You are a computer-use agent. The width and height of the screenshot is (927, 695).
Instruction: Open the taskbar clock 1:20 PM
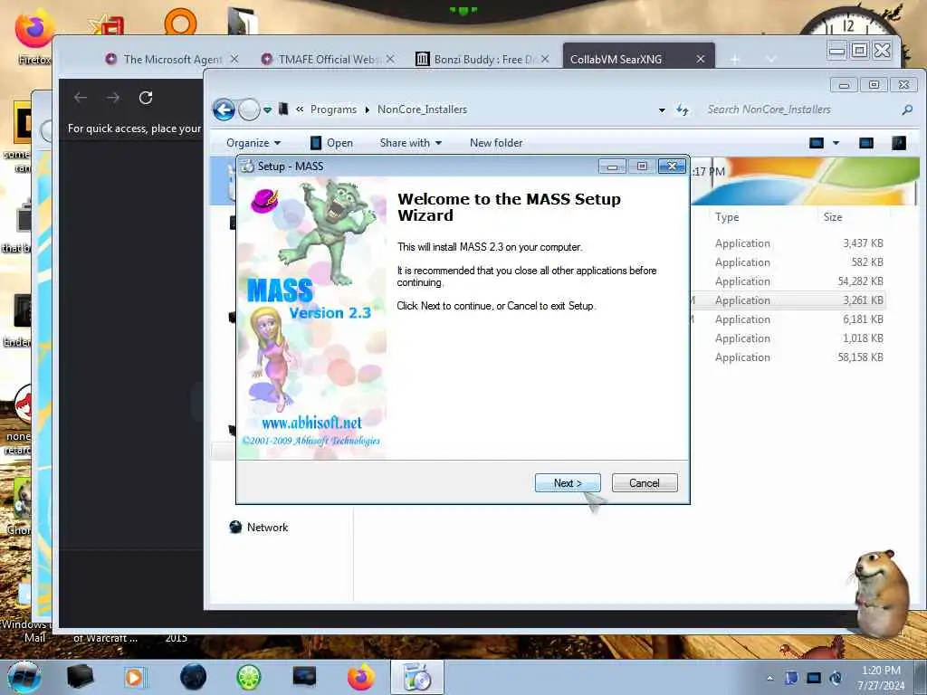click(x=881, y=678)
